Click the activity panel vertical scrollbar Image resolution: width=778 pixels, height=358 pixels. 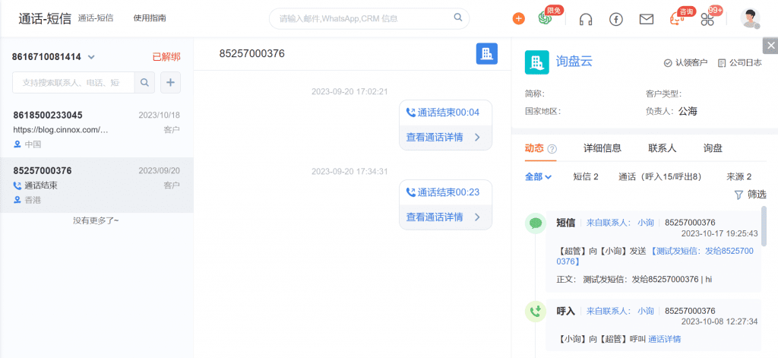pyautogui.click(x=764, y=227)
